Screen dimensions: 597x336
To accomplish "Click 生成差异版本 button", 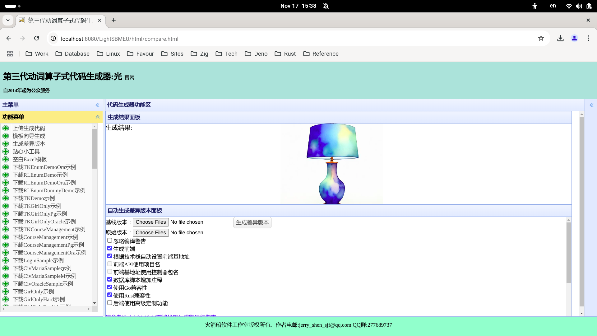I will coord(252,222).
